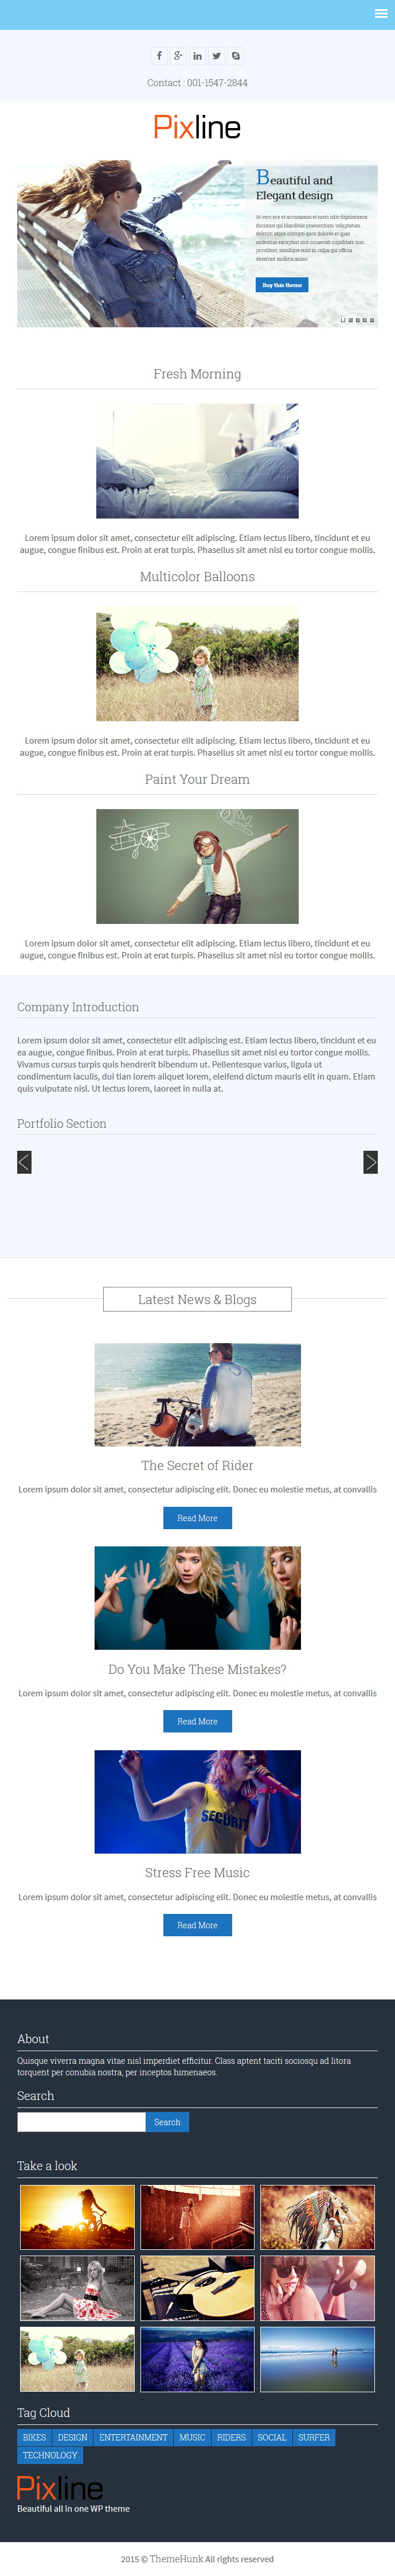
Task: Submit with the blue Search button
Action: click(x=167, y=2122)
